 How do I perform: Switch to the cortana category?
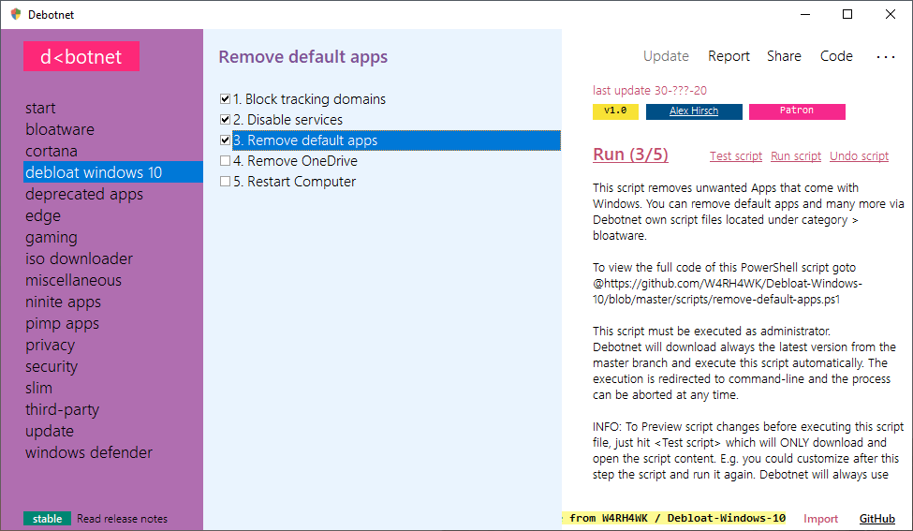[x=52, y=151]
